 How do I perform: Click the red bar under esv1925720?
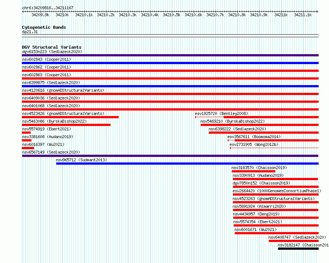click(x=271, y=117)
